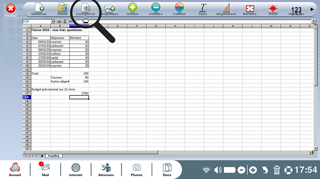Viewport: 320px width, 179px height.
Task: Open Mail from the bottom dock
Action: click(x=45, y=170)
